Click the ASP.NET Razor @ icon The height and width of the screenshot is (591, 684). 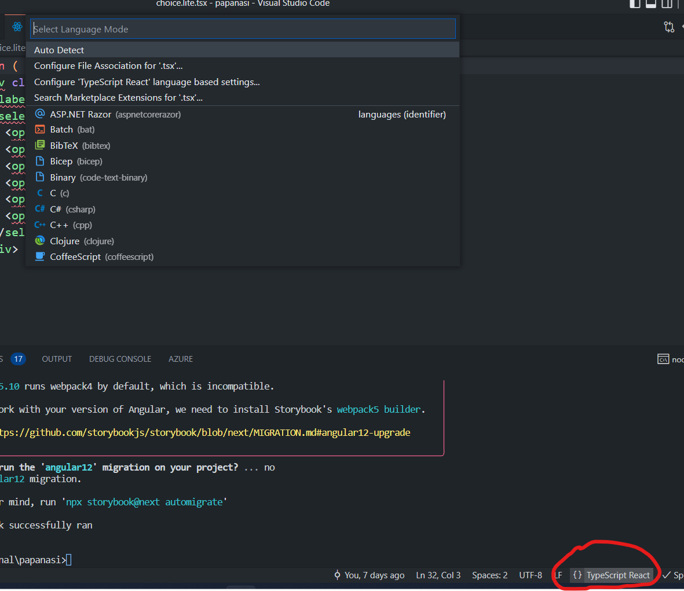(x=40, y=114)
